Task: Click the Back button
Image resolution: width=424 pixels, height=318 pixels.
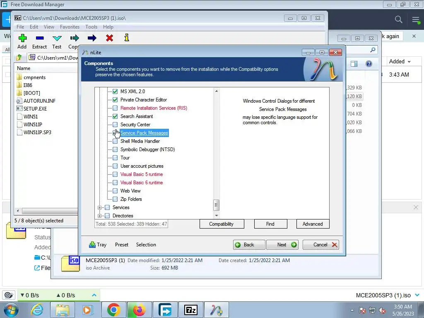Action: pos(249,245)
